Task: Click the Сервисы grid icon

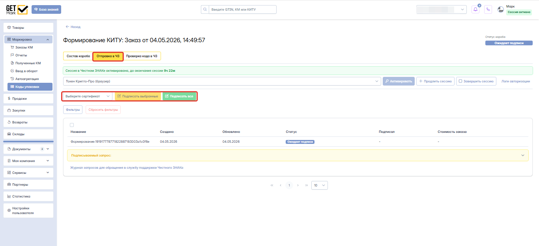Action: click(x=9, y=173)
